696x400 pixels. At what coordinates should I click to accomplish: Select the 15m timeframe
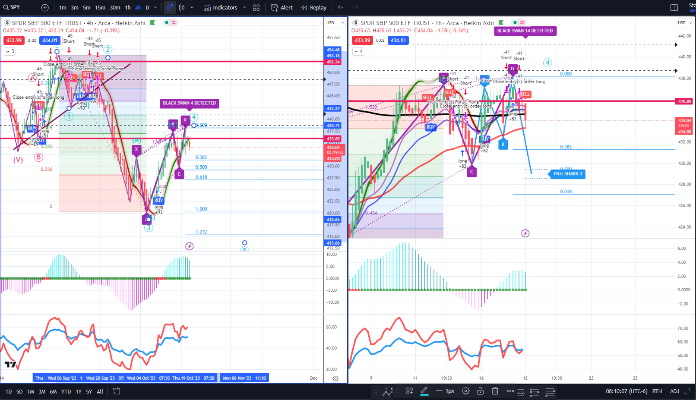(100, 8)
